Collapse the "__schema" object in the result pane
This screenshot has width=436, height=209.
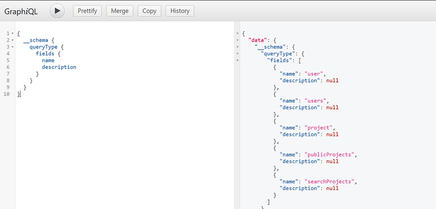pyautogui.click(x=237, y=47)
